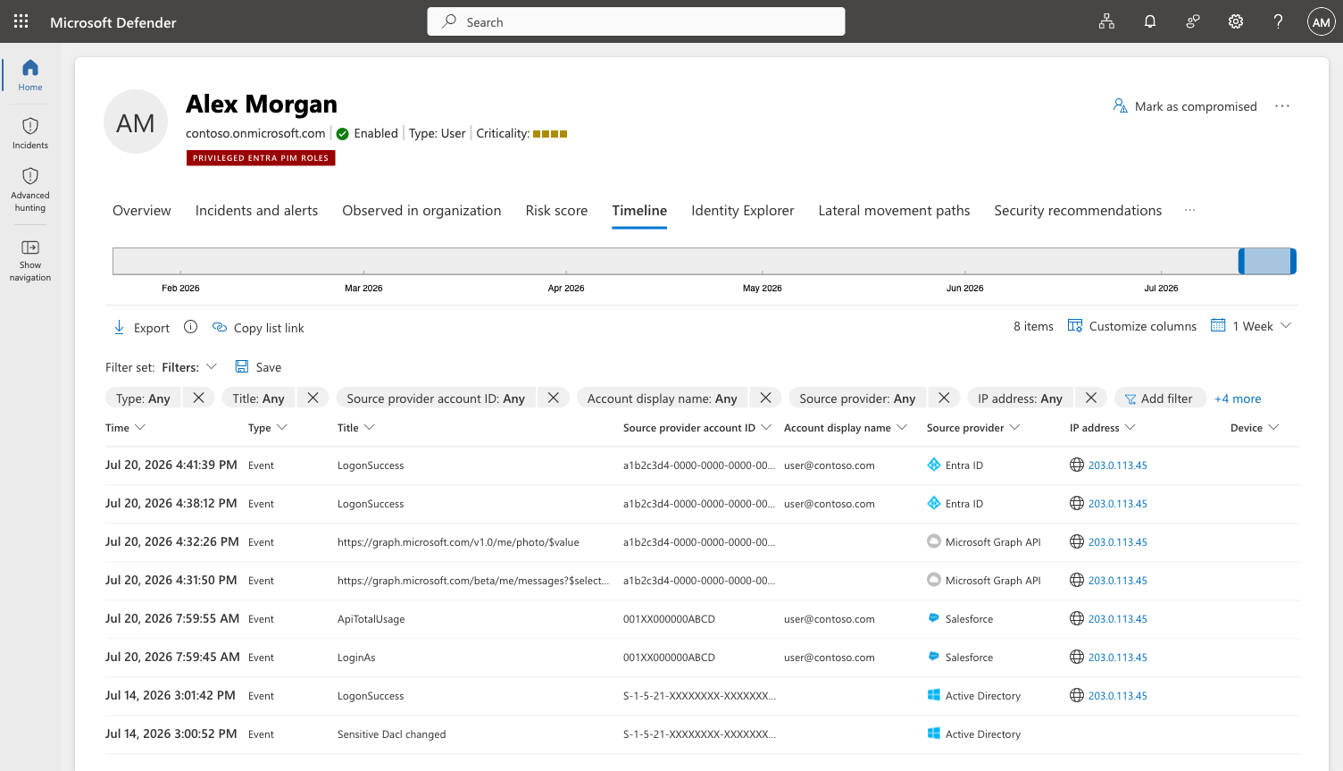
Task: Show more tabs with the ellipsis
Action: click(1189, 211)
